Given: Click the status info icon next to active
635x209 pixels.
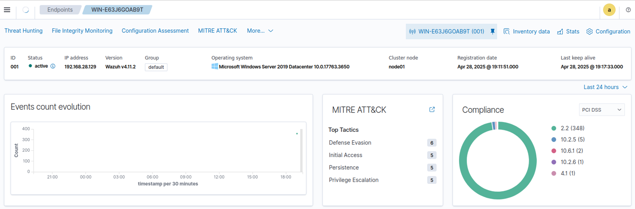Looking at the screenshot, I should click(53, 66).
